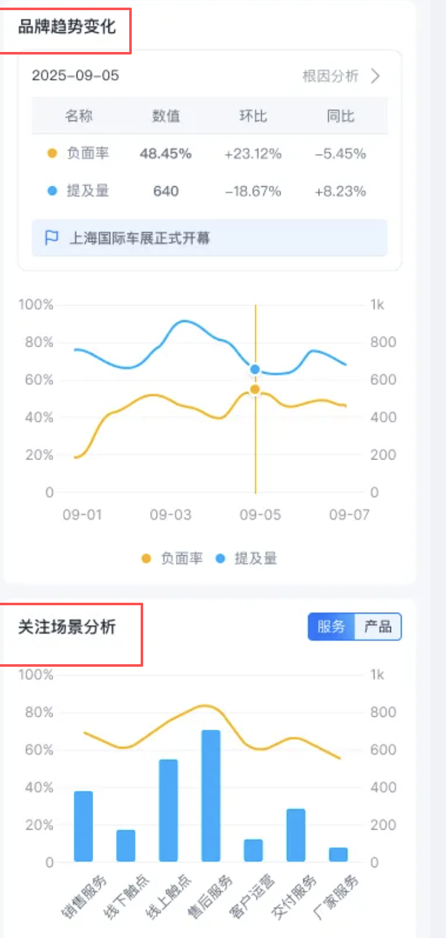
Task: Select the blue data point on 09-05
Action: (x=255, y=369)
